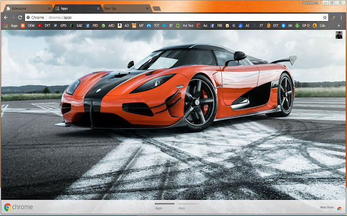
Task: Open the GPD bookmark
Action: 60,25
